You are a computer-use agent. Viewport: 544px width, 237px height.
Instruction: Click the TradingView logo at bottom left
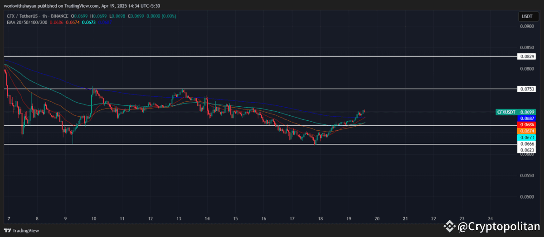tap(22, 230)
